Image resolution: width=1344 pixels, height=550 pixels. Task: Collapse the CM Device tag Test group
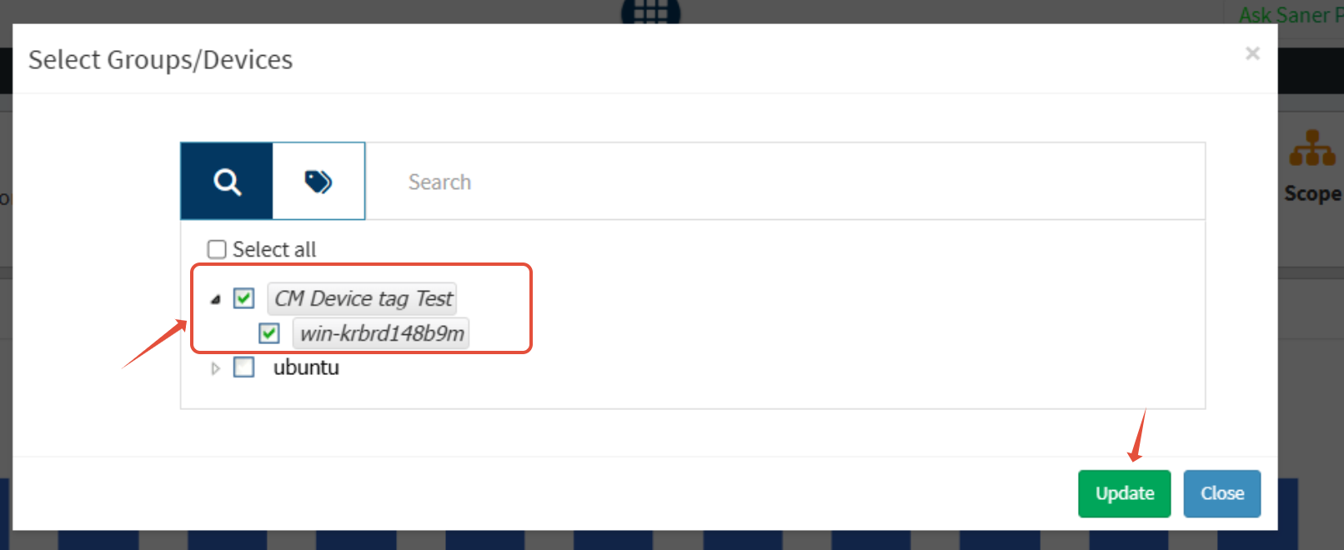215,299
